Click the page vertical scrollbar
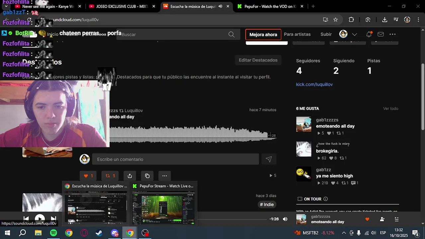The height and width of the screenshot is (239, 425). point(423,96)
